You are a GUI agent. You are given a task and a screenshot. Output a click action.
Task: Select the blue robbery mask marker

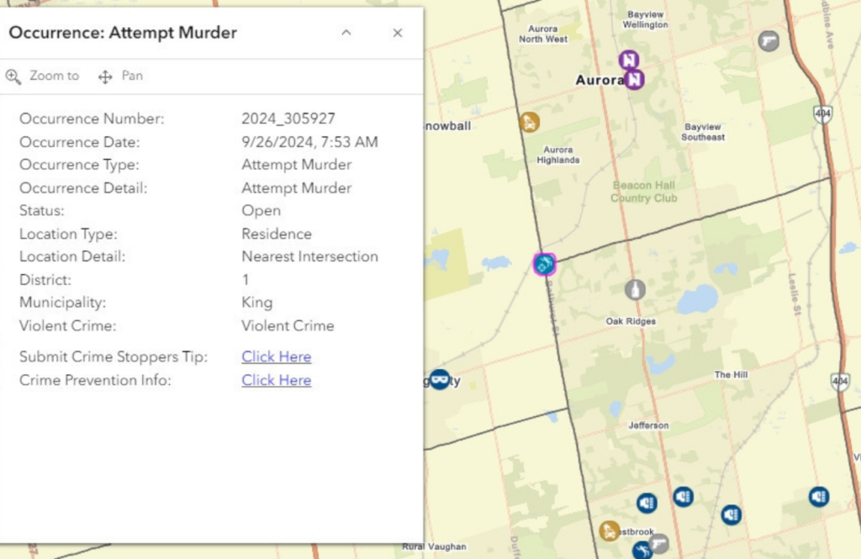pos(439,380)
